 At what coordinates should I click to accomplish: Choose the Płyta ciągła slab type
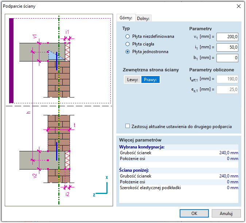tap(128, 44)
